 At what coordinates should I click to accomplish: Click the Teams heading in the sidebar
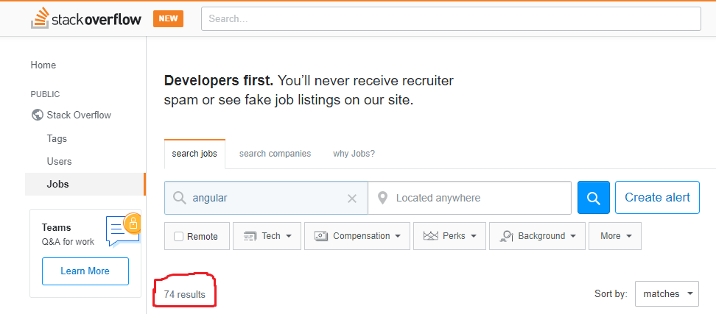(56, 227)
